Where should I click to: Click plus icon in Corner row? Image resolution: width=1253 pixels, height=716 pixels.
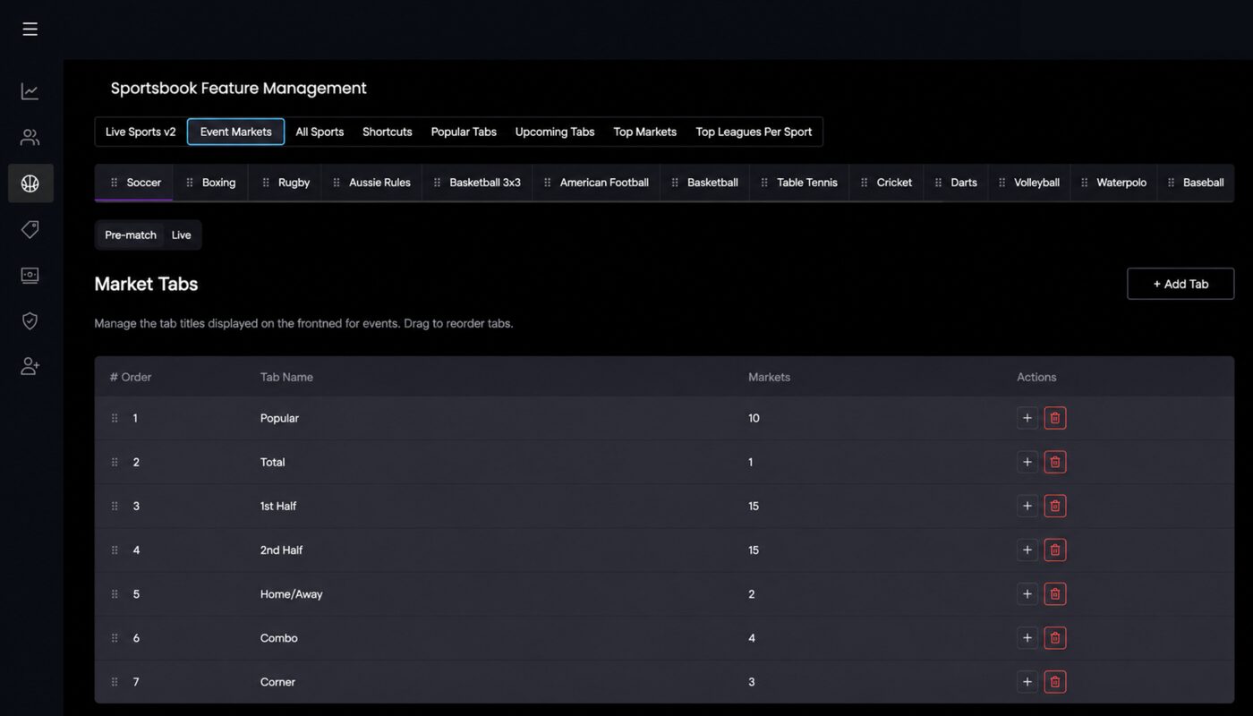click(x=1027, y=682)
